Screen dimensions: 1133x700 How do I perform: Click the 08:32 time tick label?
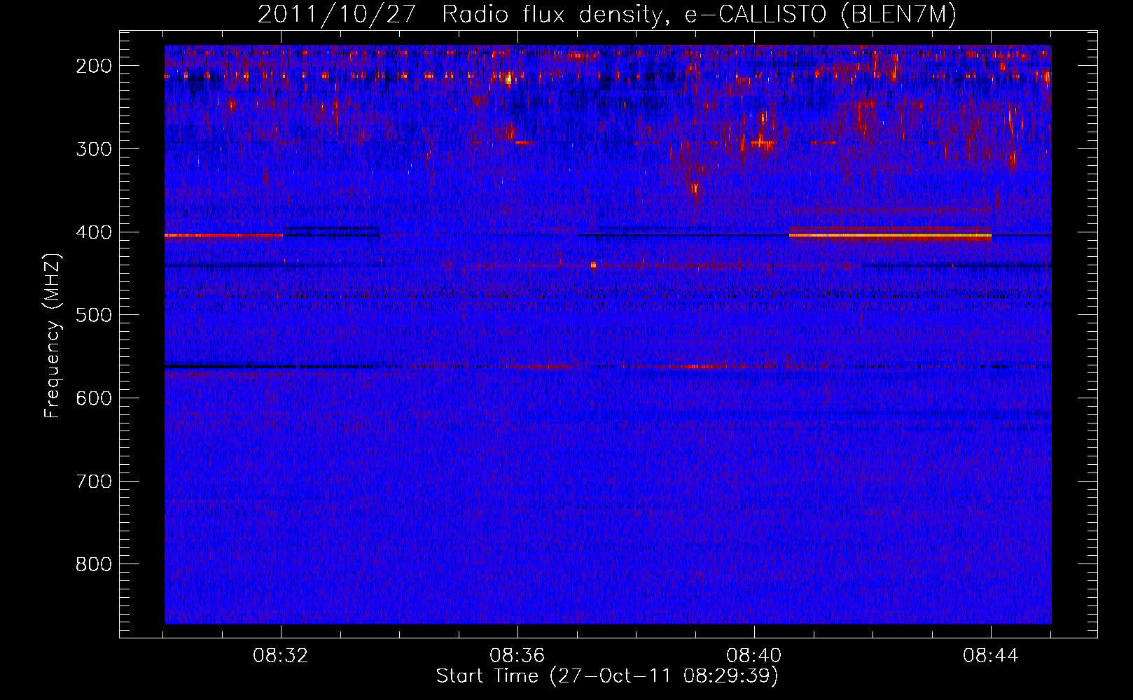pyautogui.click(x=281, y=656)
